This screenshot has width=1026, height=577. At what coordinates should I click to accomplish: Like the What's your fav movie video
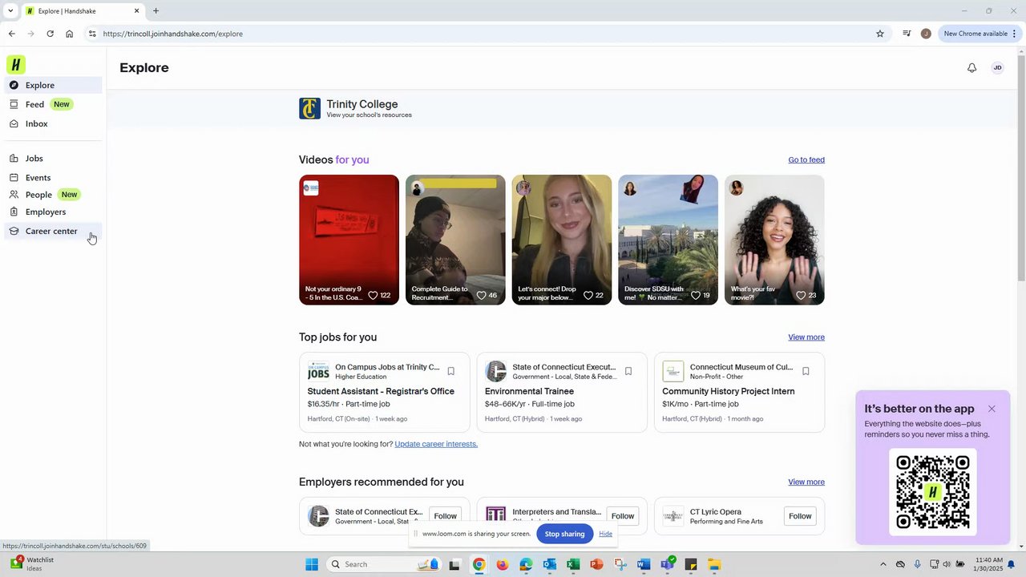[x=801, y=295]
